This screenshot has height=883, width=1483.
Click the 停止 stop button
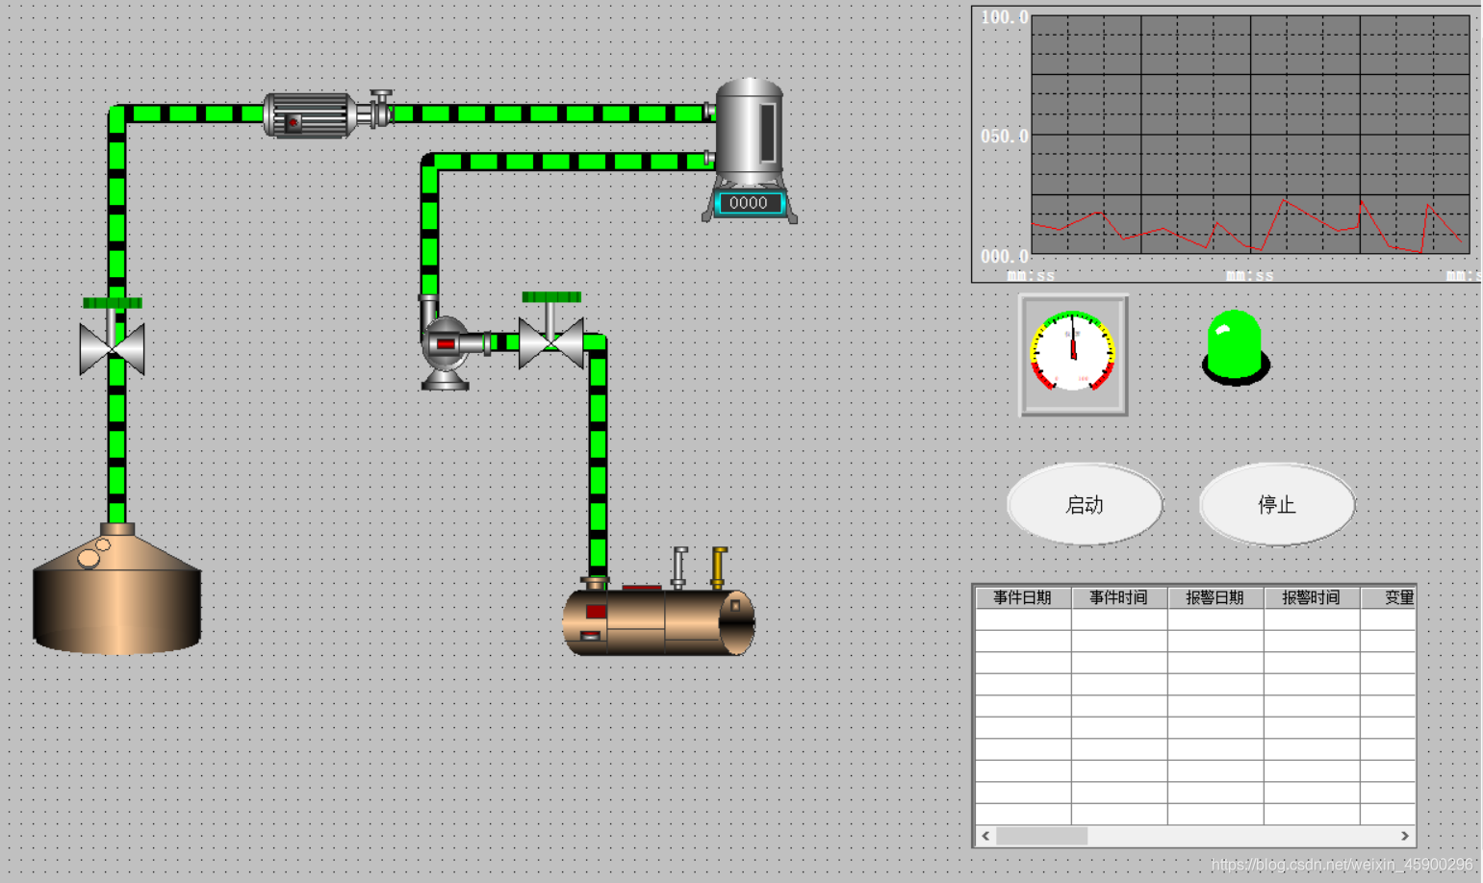[x=1277, y=504]
